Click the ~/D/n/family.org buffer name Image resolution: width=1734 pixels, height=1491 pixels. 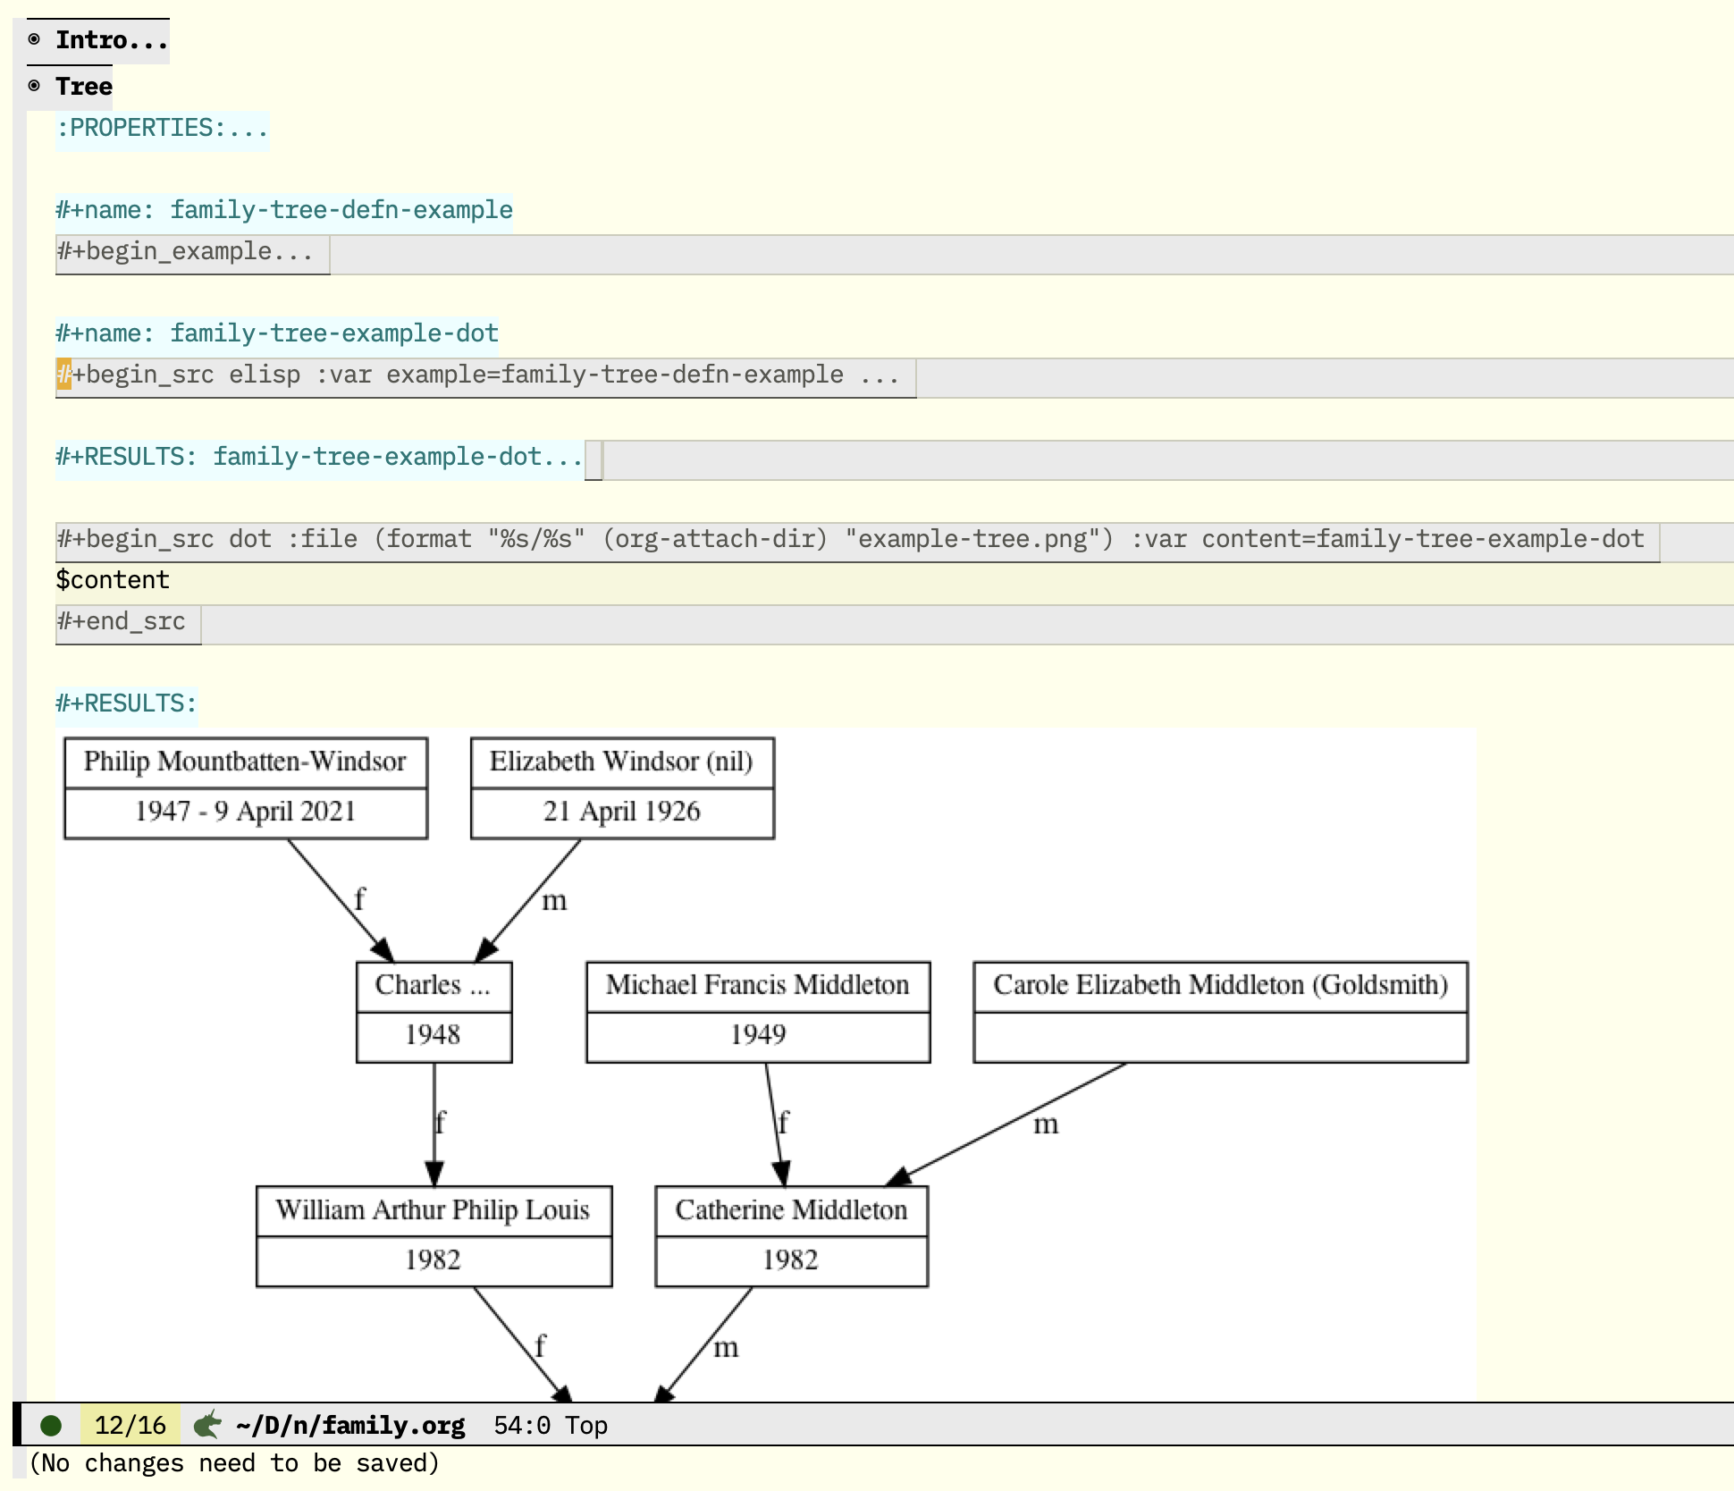point(350,1426)
